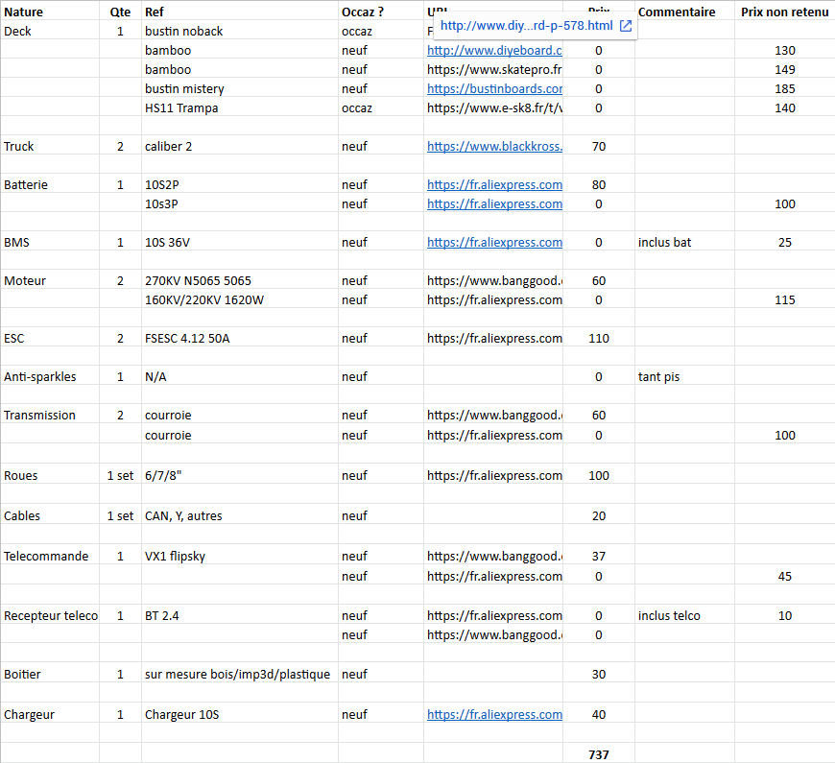This screenshot has height=763, width=835.
Task: Select the 185 price not retained cell
Action: coord(785,89)
